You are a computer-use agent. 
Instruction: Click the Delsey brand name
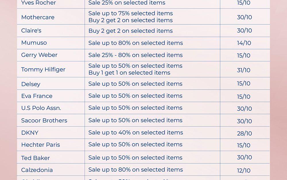pos(31,84)
